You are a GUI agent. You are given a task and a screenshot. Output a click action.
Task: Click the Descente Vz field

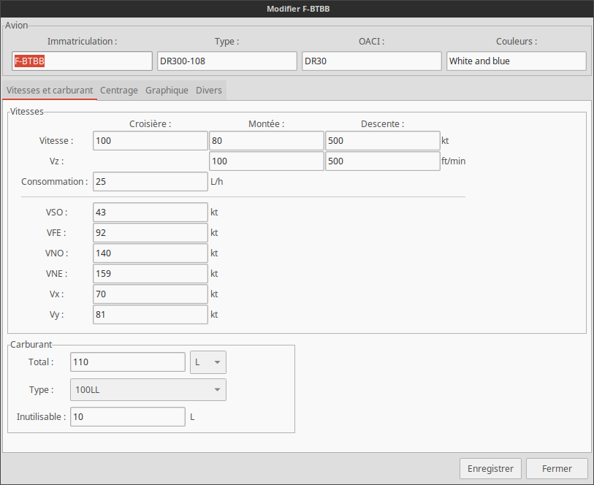coord(383,161)
